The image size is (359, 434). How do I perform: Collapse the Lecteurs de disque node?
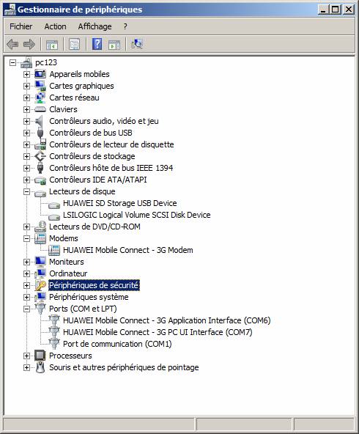point(26,191)
